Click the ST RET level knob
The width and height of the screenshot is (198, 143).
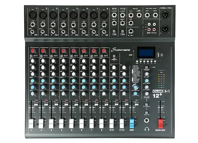tap(146, 74)
